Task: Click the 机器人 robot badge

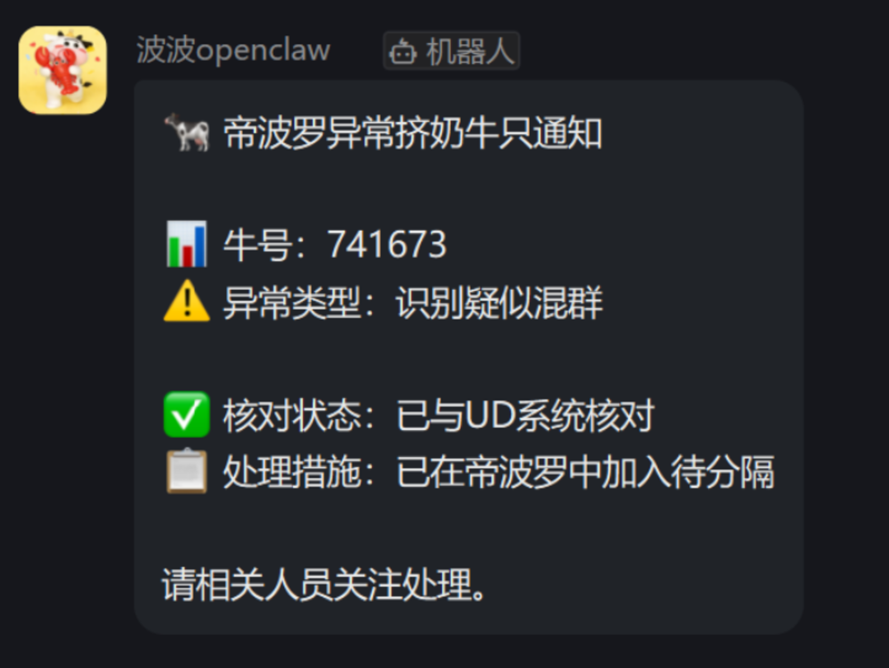Action: point(451,51)
